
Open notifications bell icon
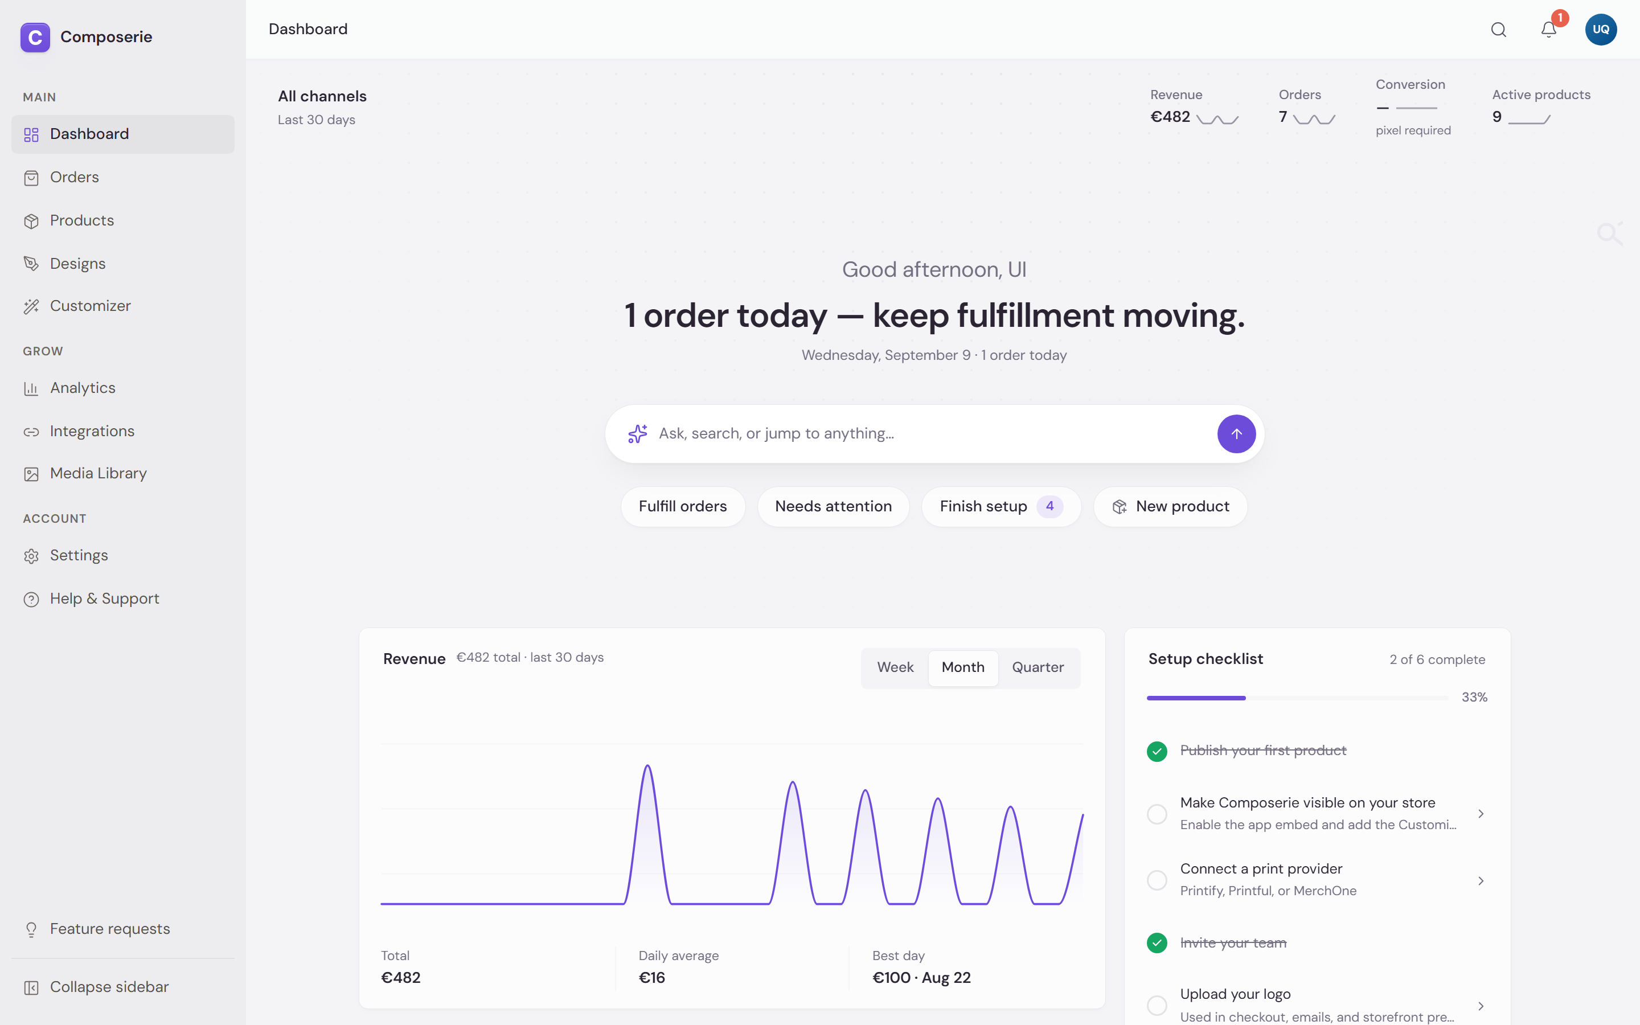pyautogui.click(x=1548, y=30)
